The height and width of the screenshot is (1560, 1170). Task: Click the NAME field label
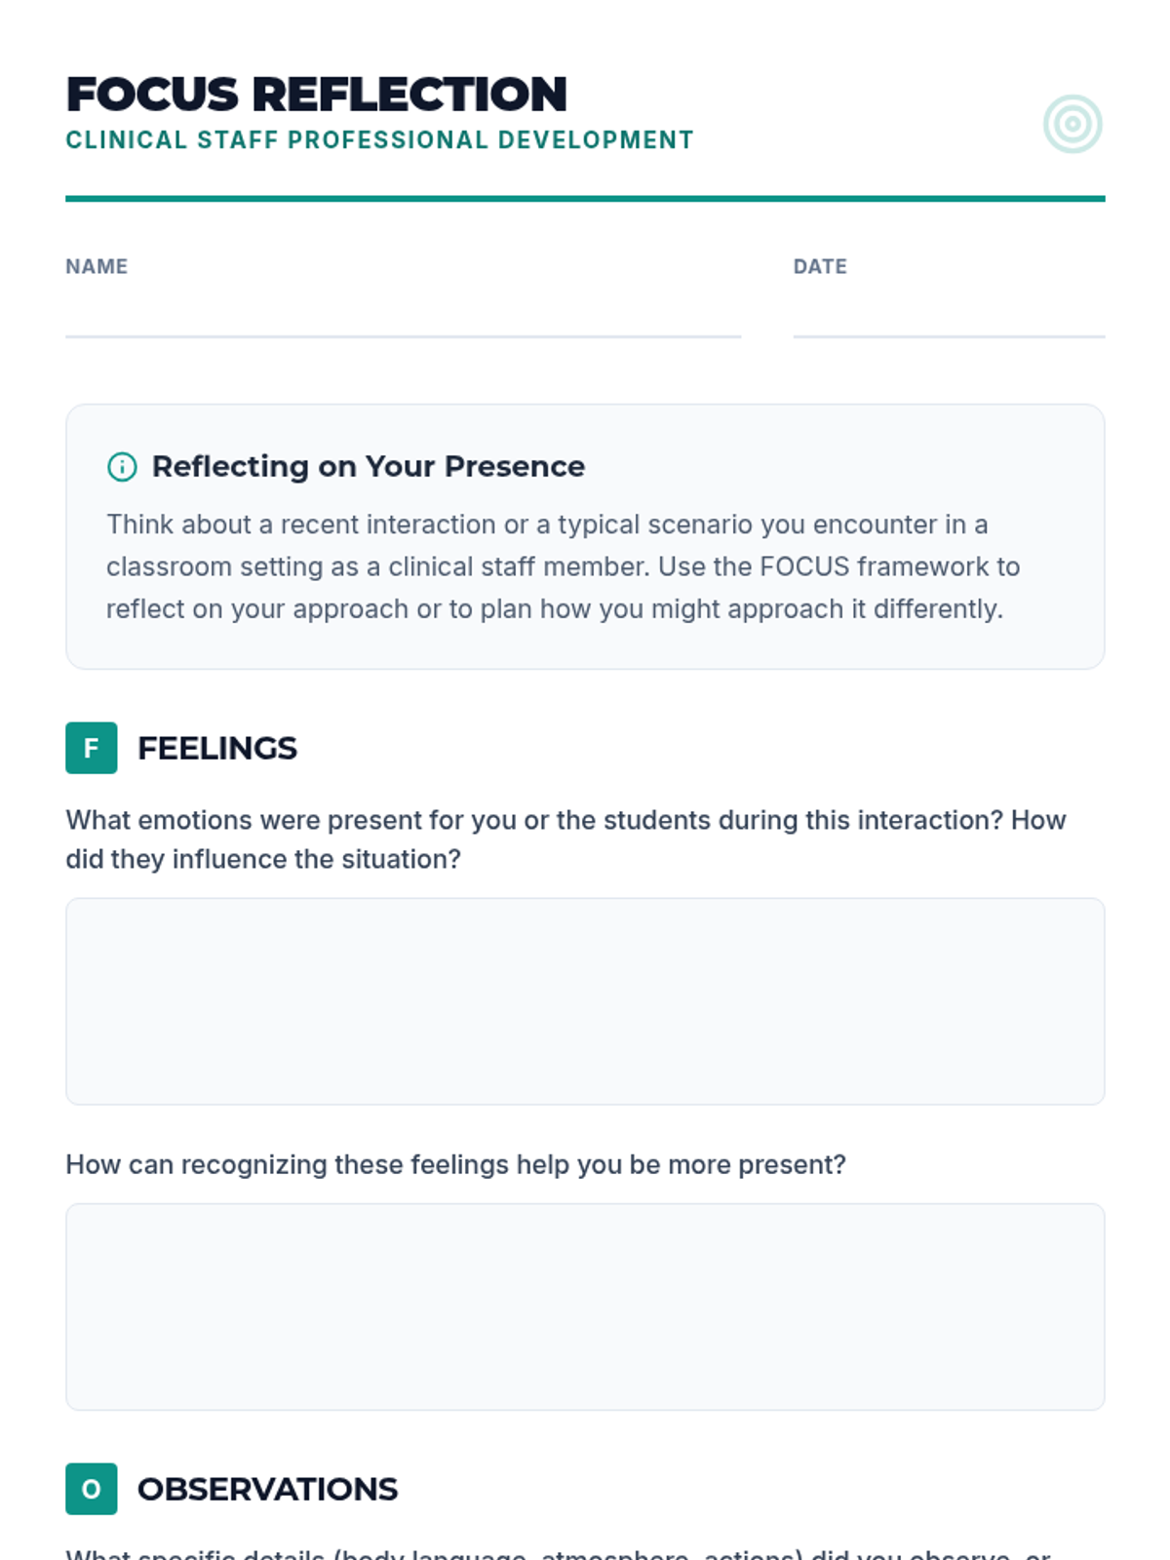[x=97, y=266]
